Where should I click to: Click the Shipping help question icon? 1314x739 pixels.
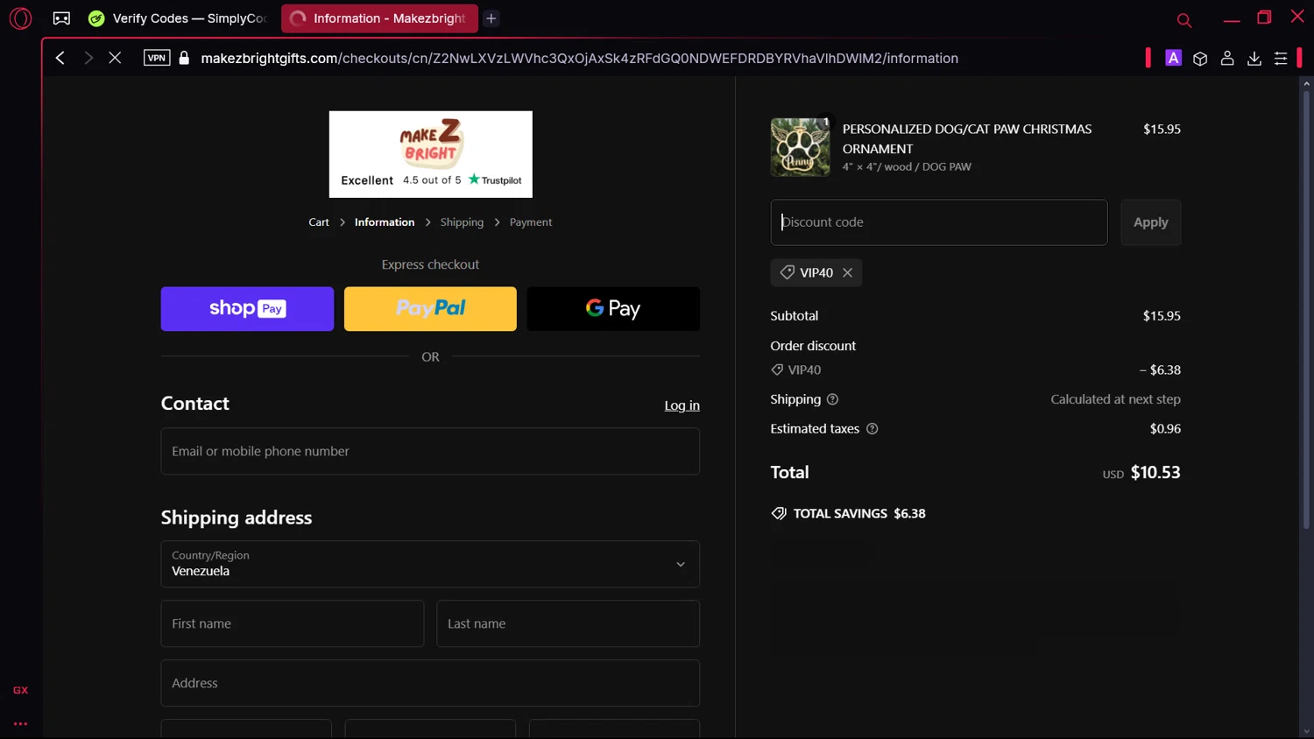pyautogui.click(x=832, y=399)
